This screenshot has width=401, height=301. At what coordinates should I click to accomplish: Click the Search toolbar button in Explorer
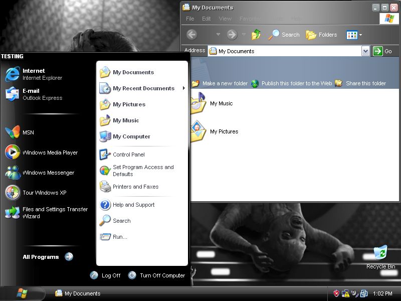point(284,35)
